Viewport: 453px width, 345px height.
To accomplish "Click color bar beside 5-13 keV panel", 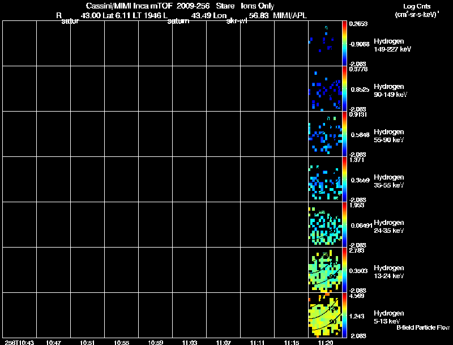I will 344,316.
